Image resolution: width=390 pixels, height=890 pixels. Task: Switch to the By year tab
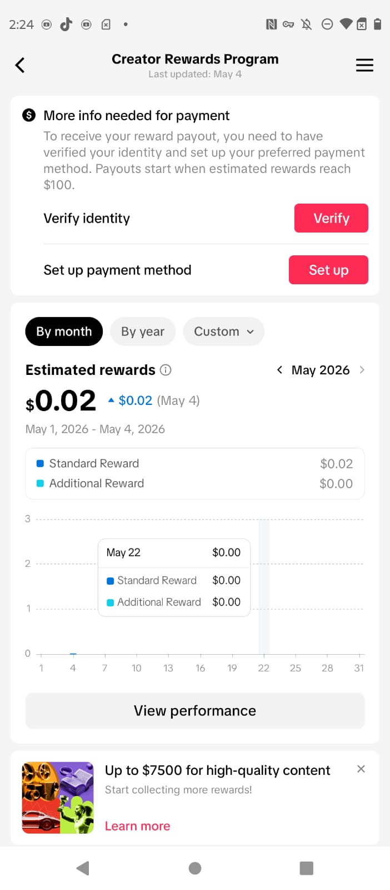tap(143, 332)
